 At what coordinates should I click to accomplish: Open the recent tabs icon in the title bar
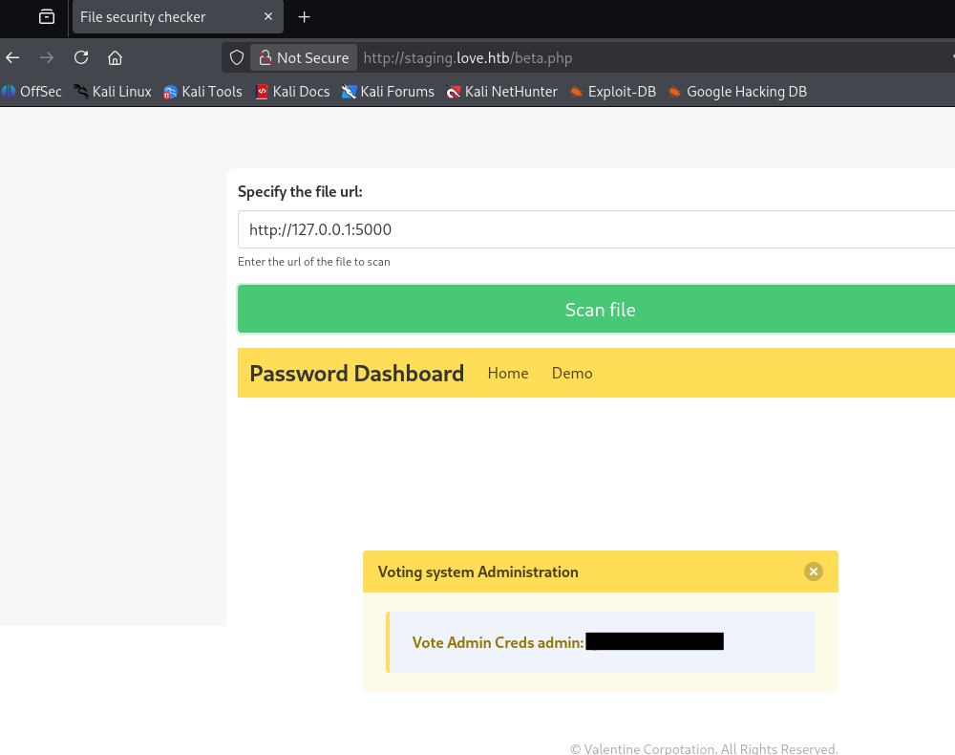pyautogui.click(x=47, y=17)
